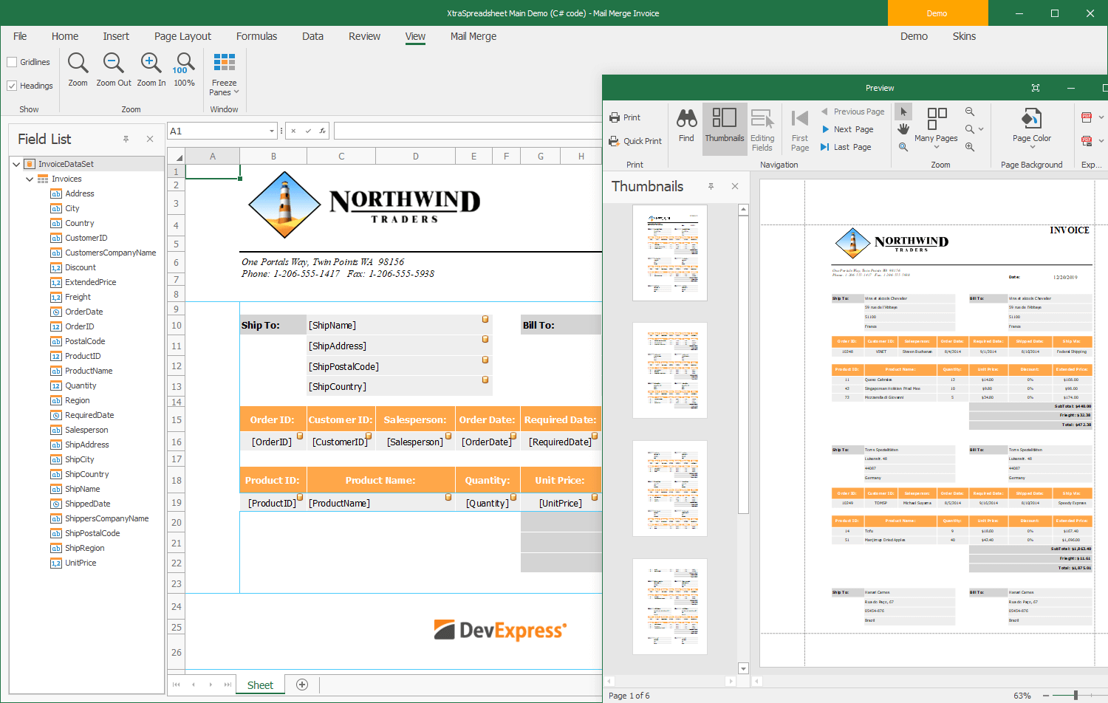This screenshot has height=703, width=1108.
Task: Enable the Gridlines checkbox
Action: 11,62
